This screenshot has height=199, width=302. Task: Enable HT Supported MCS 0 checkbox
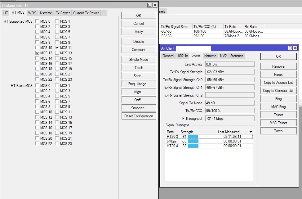coord(37,21)
